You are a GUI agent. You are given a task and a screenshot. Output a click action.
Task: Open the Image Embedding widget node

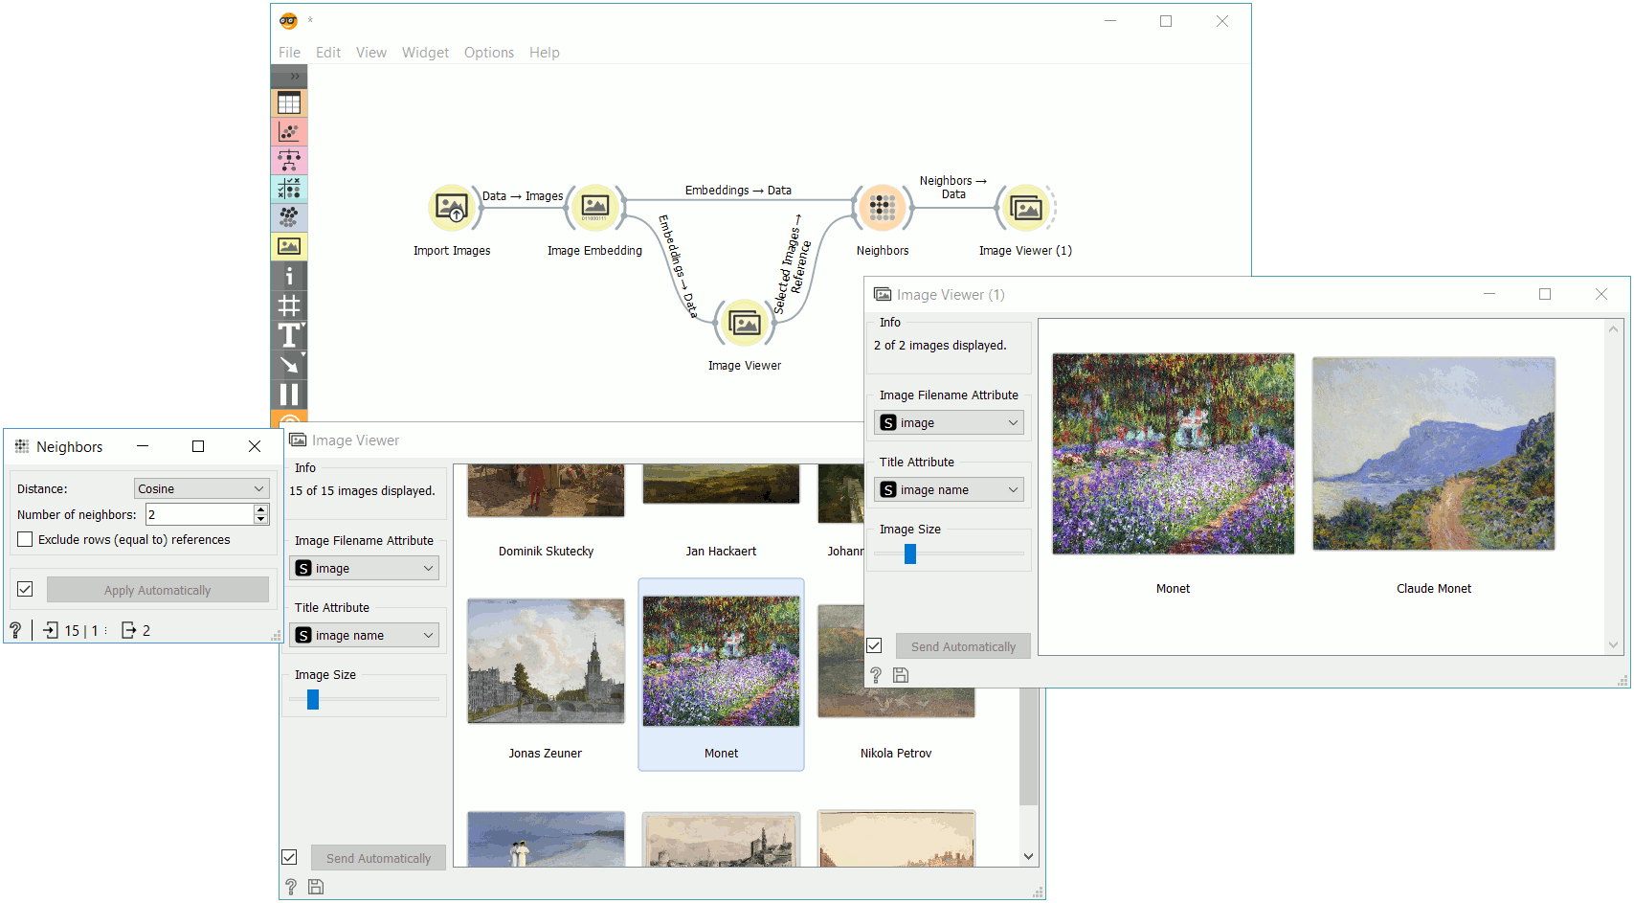(x=594, y=208)
